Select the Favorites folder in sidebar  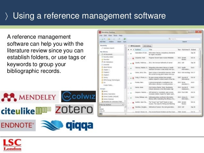pyautogui.click(x=105, y=59)
